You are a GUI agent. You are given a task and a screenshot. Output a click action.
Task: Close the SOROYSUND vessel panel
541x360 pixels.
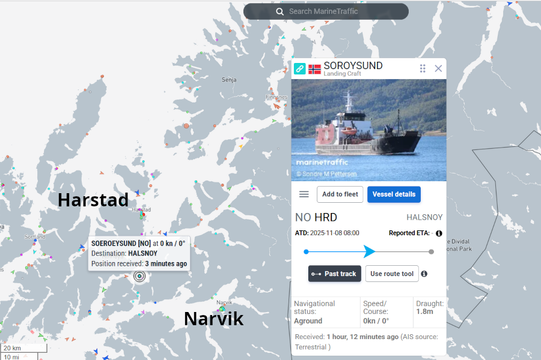438,68
